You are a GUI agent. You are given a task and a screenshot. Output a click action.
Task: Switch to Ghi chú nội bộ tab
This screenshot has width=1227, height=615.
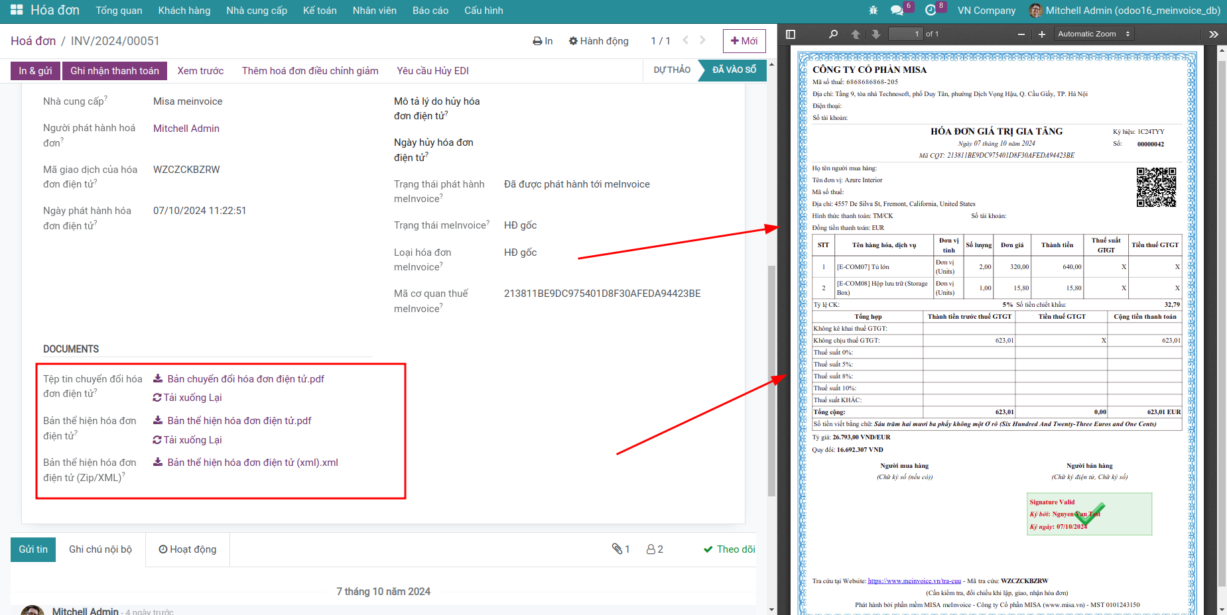point(100,549)
